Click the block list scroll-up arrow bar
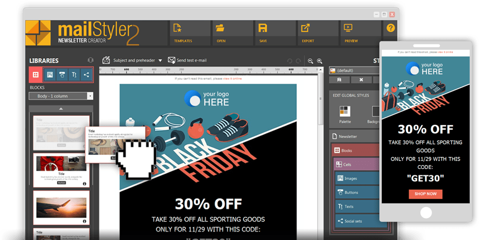This screenshot has width=479, height=240. [61, 109]
